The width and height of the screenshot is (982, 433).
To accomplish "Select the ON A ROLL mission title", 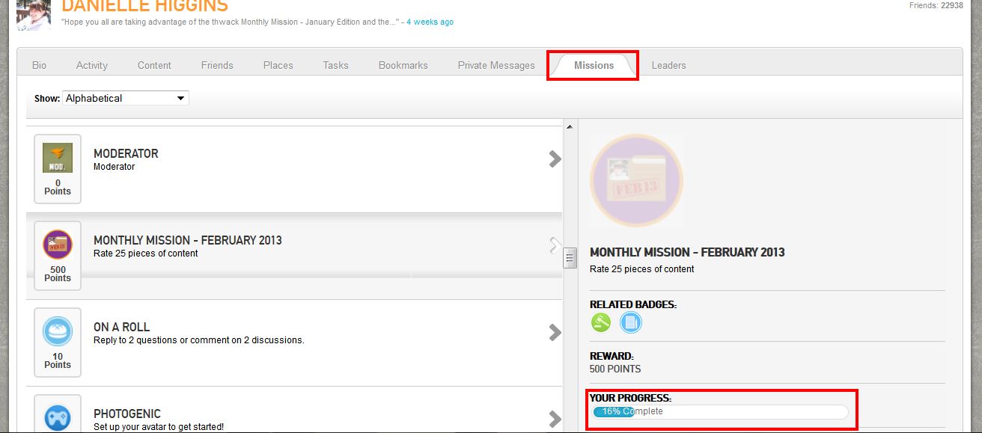I will coord(121,327).
